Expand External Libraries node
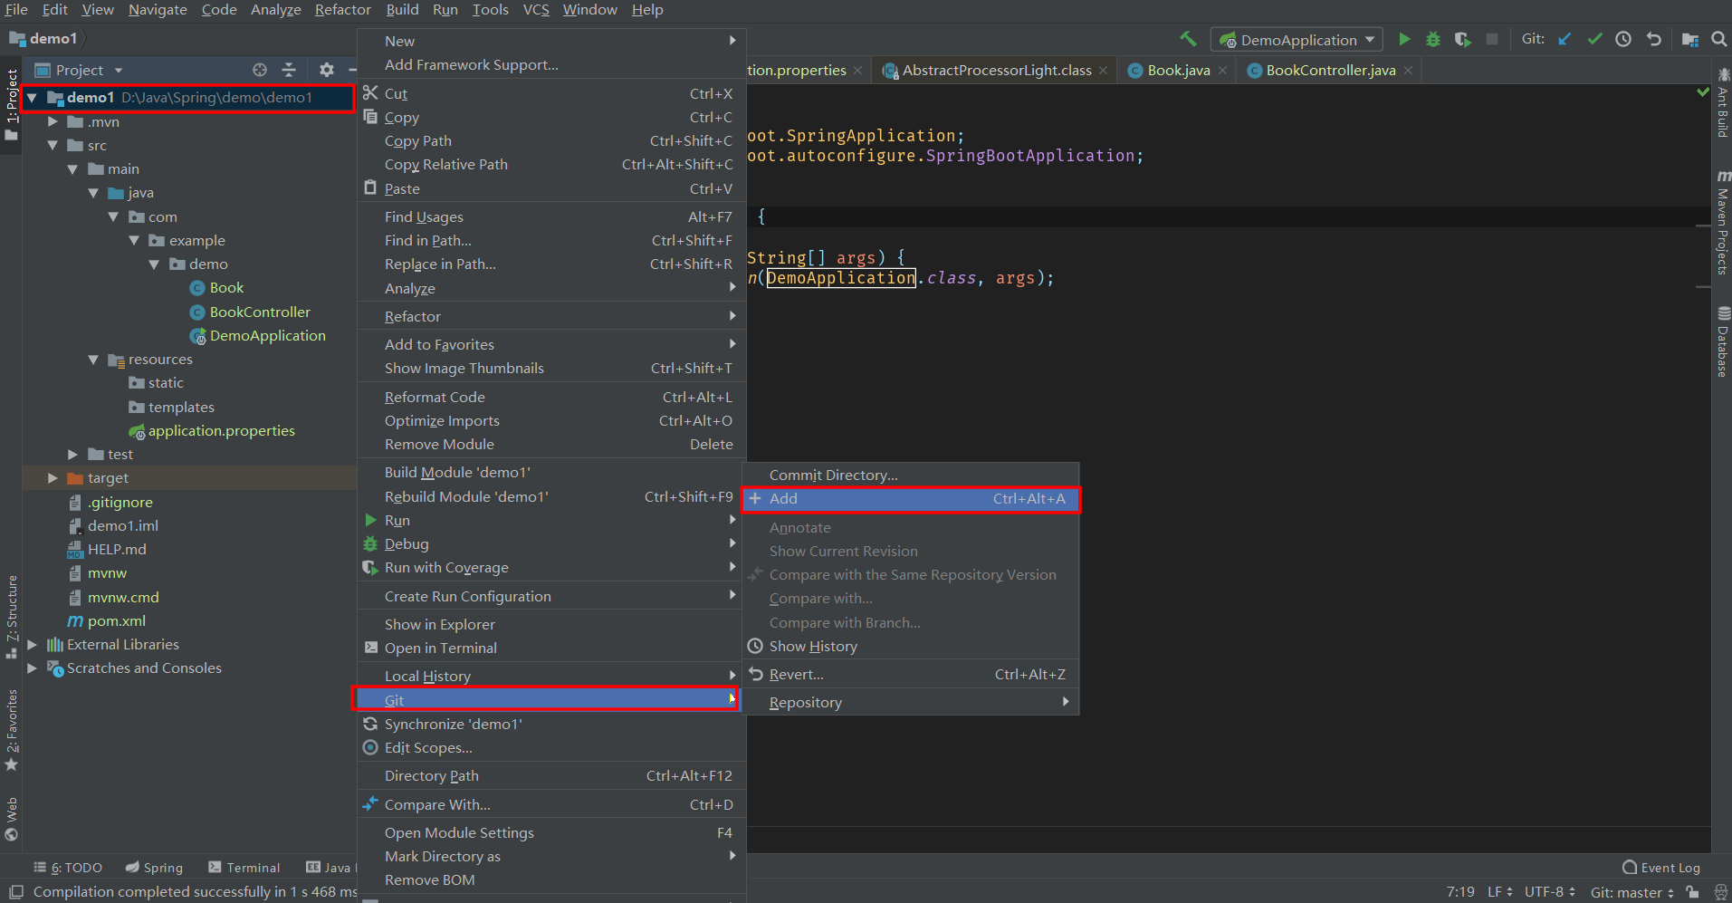Viewport: 1732px width, 903px height. coord(32,645)
